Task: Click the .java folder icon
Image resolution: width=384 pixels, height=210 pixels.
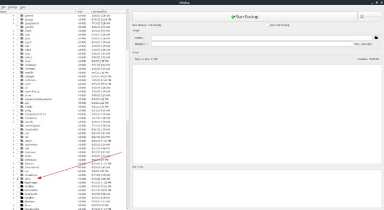Action: [22, 38]
